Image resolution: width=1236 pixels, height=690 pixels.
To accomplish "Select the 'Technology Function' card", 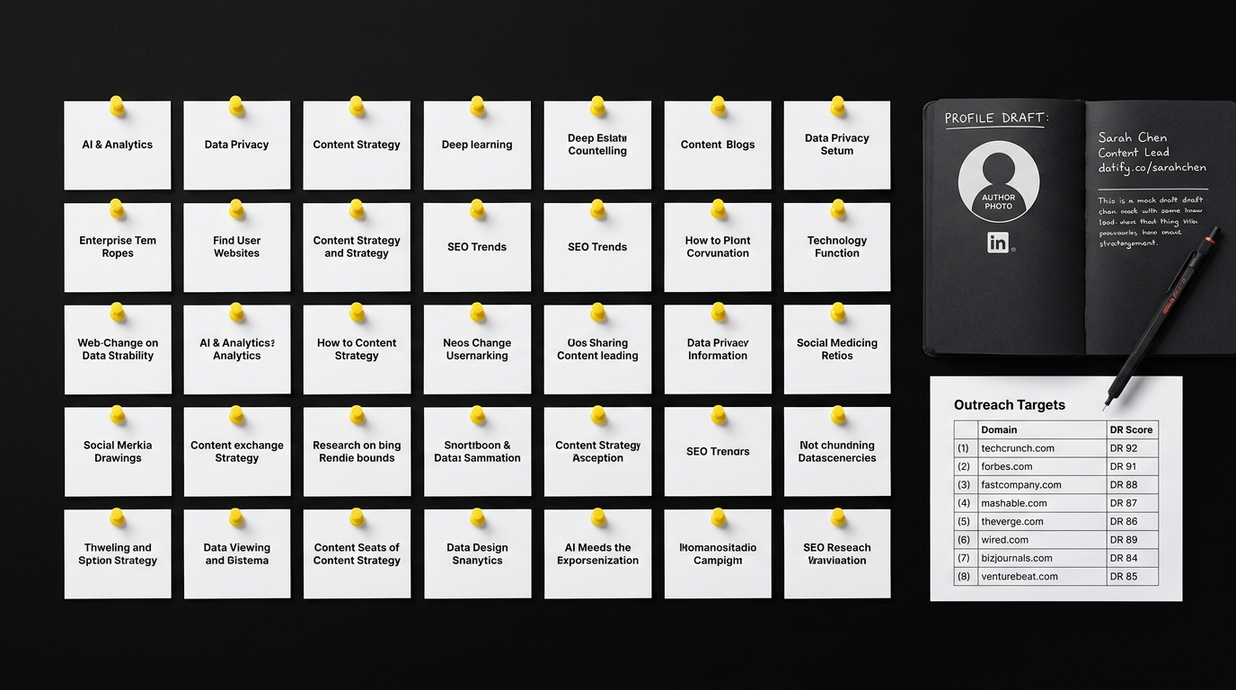I will click(x=837, y=247).
